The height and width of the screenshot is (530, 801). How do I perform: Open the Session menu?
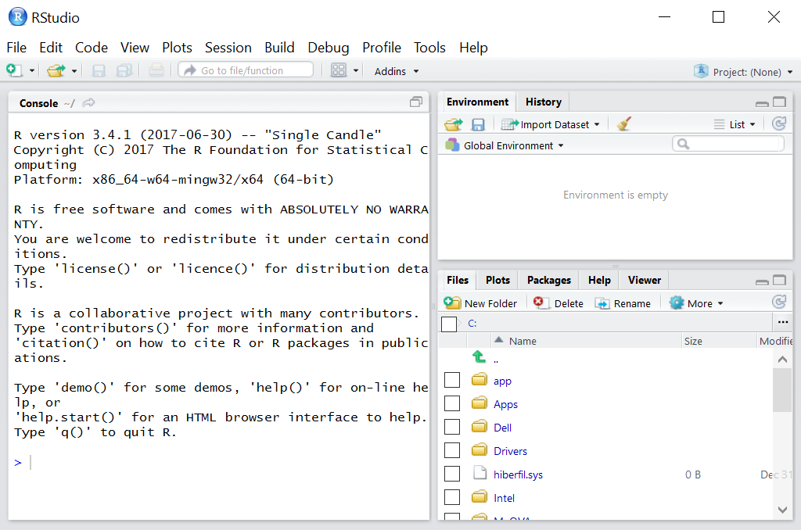228,48
